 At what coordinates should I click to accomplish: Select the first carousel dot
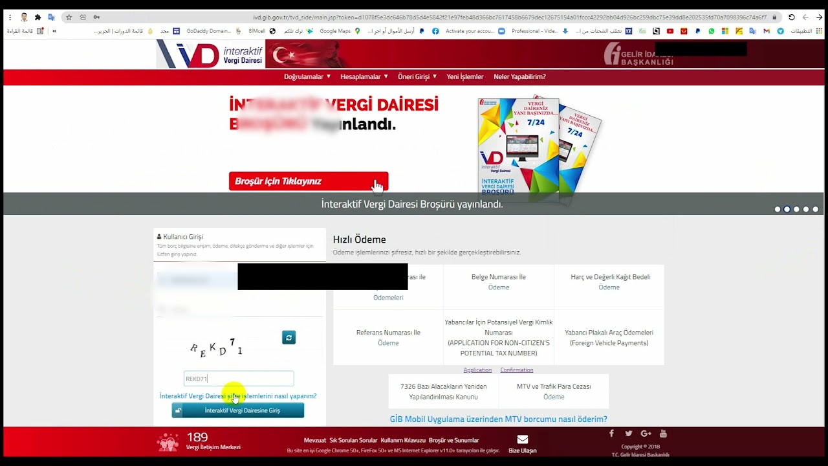click(x=778, y=209)
